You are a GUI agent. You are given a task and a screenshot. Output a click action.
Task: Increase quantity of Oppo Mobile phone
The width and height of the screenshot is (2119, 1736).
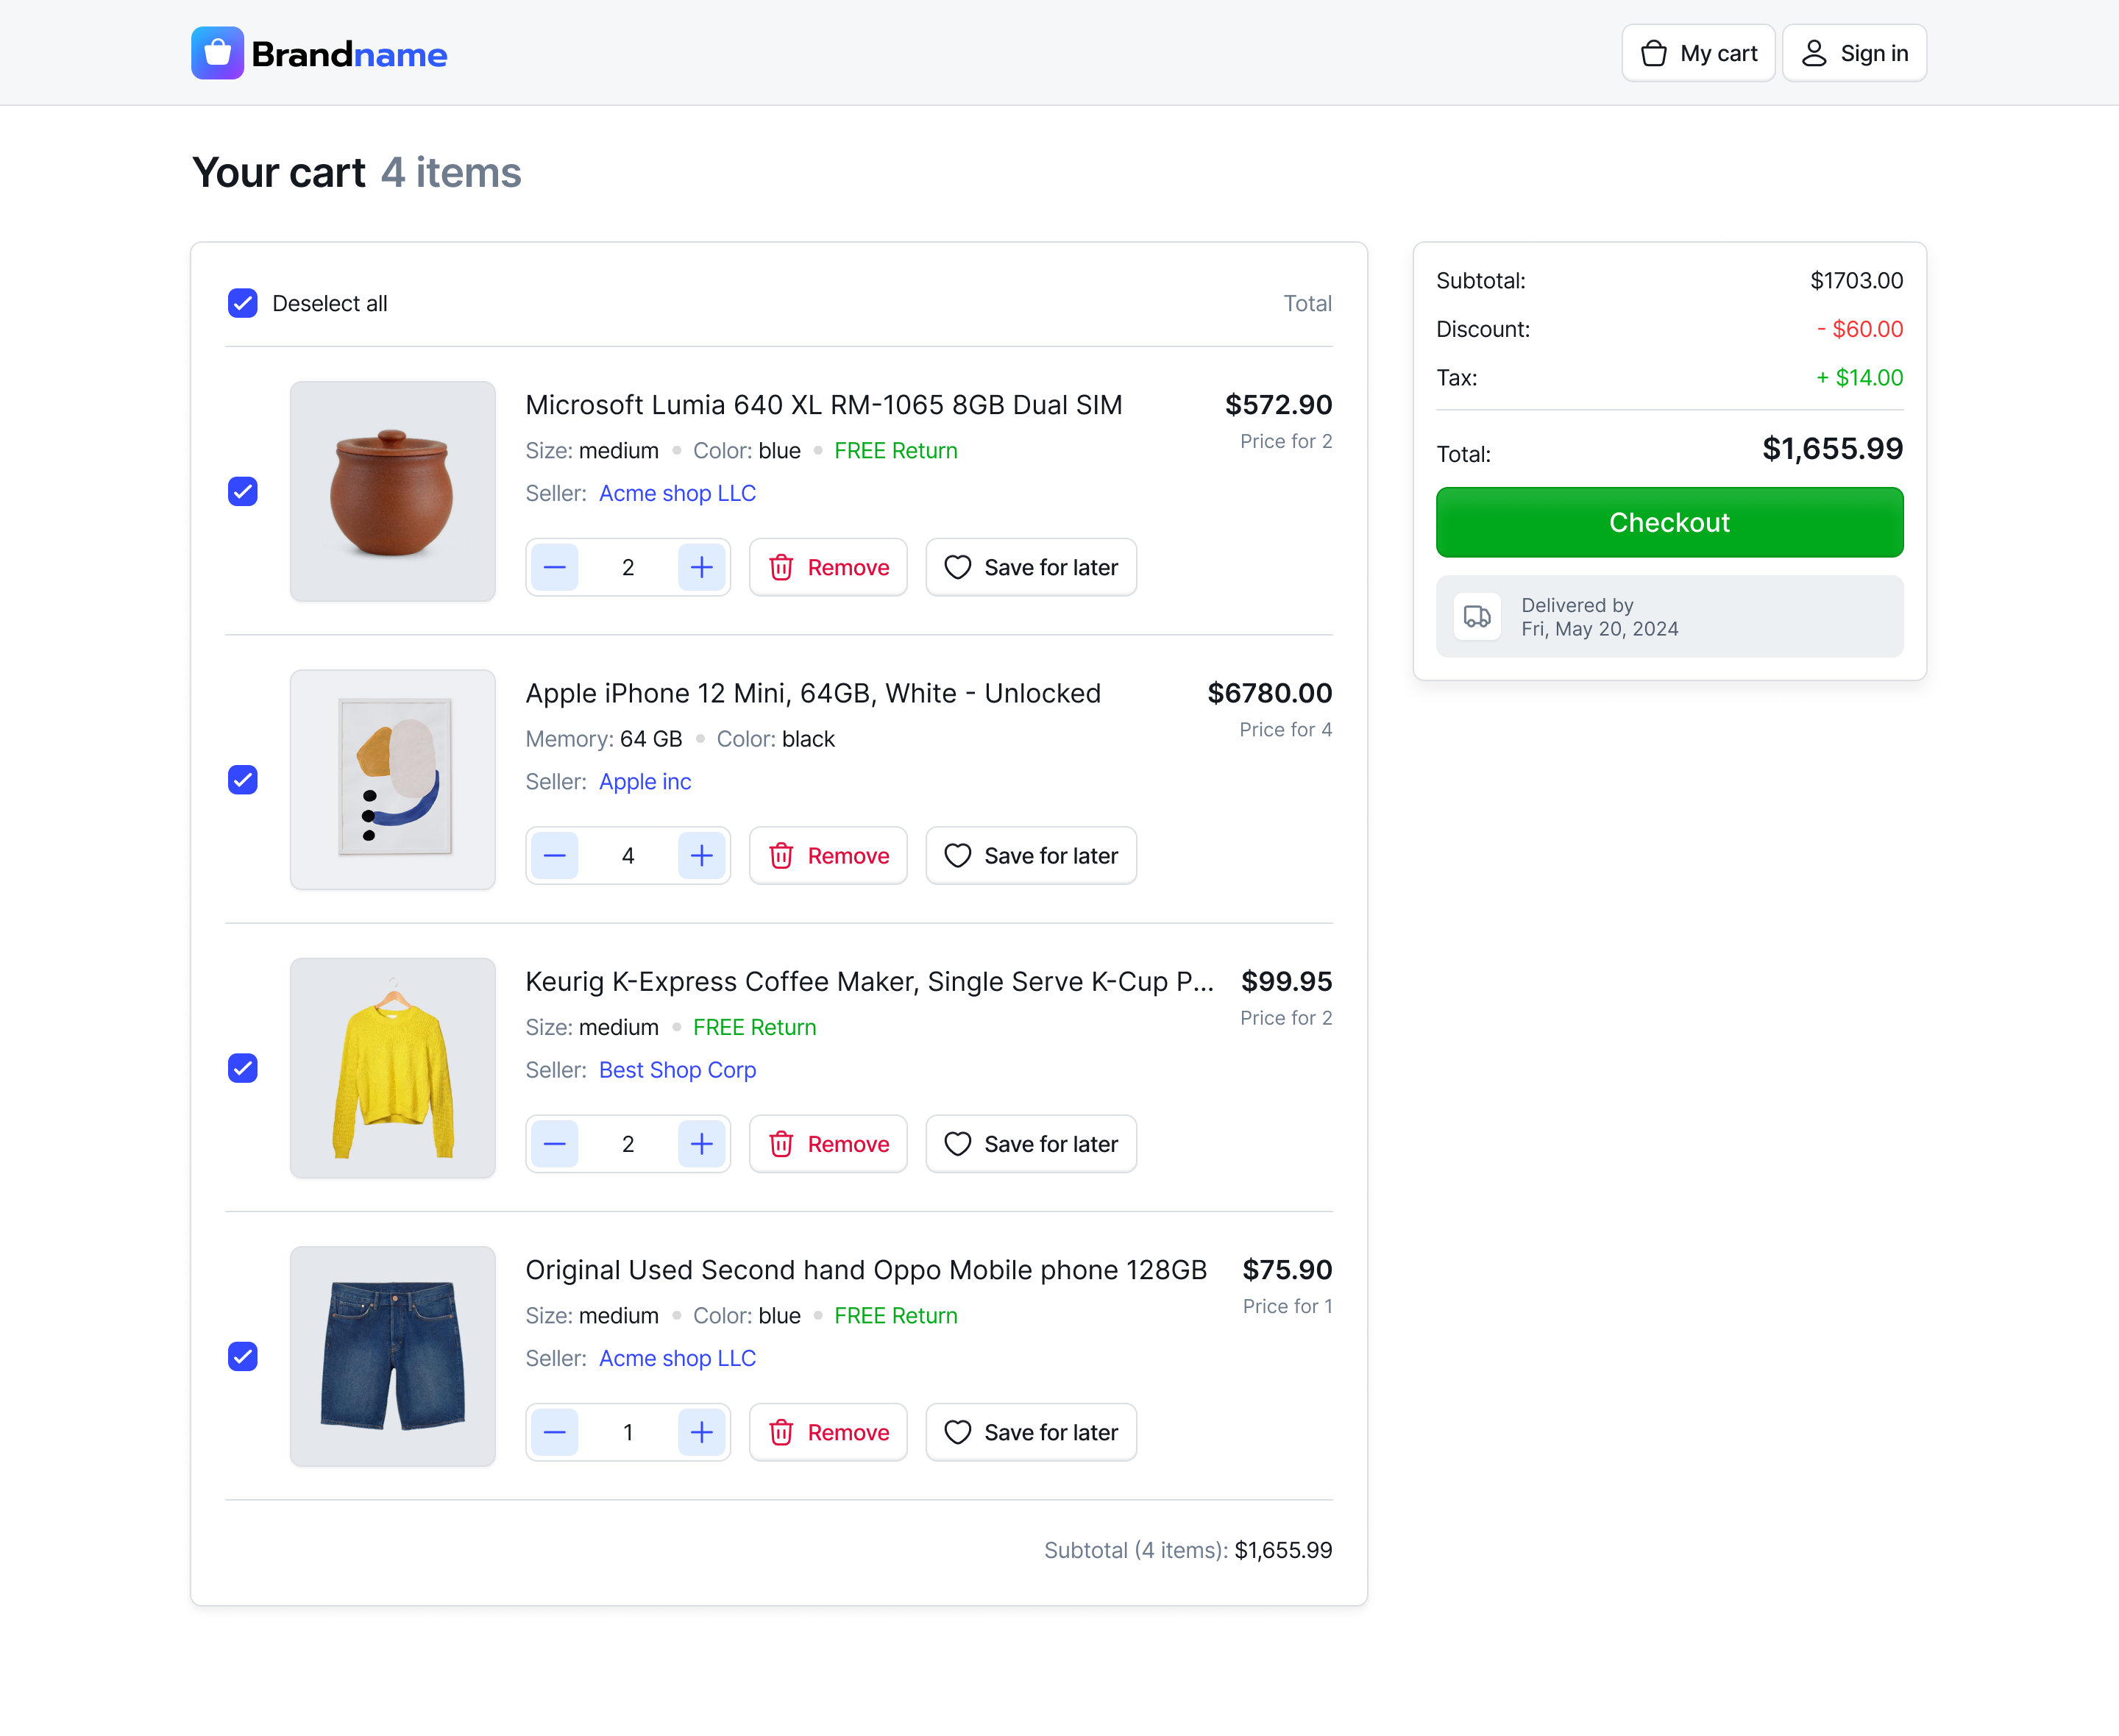[702, 1432]
